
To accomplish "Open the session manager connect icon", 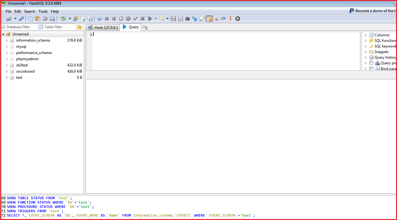I will tap(8, 19).
